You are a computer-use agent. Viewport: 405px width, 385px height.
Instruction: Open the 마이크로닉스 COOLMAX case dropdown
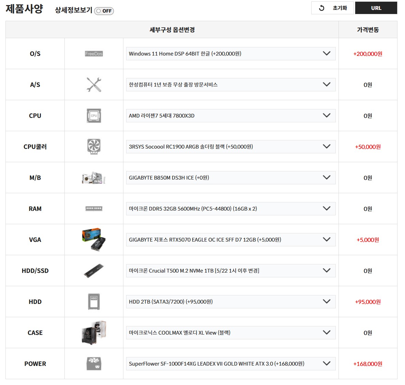pos(231,333)
